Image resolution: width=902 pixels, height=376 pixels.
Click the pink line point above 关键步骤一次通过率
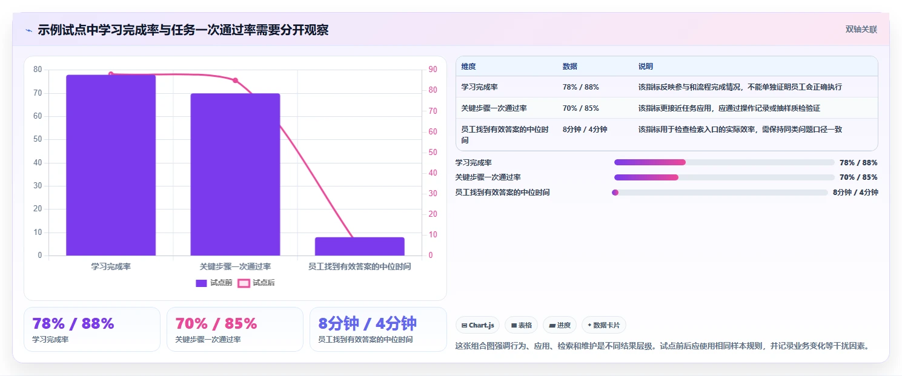coord(236,80)
